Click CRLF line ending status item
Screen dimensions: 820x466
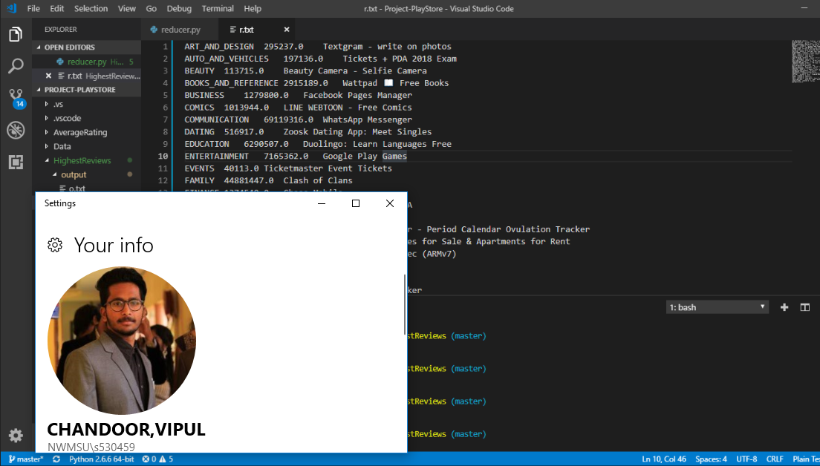775,459
